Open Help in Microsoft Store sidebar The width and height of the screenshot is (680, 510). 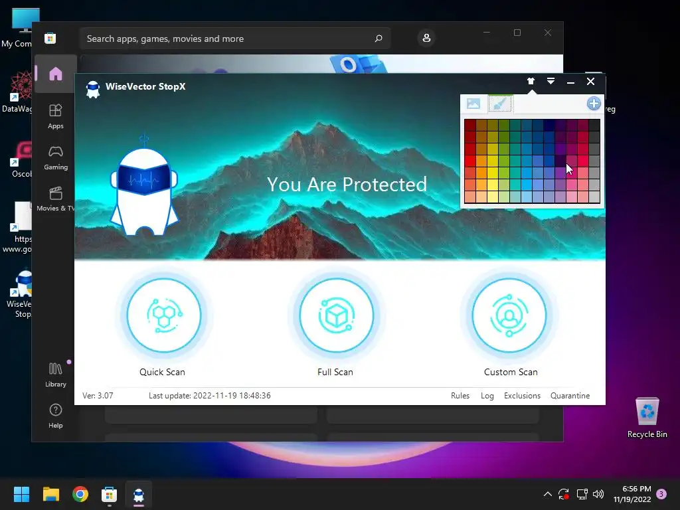[56, 416]
